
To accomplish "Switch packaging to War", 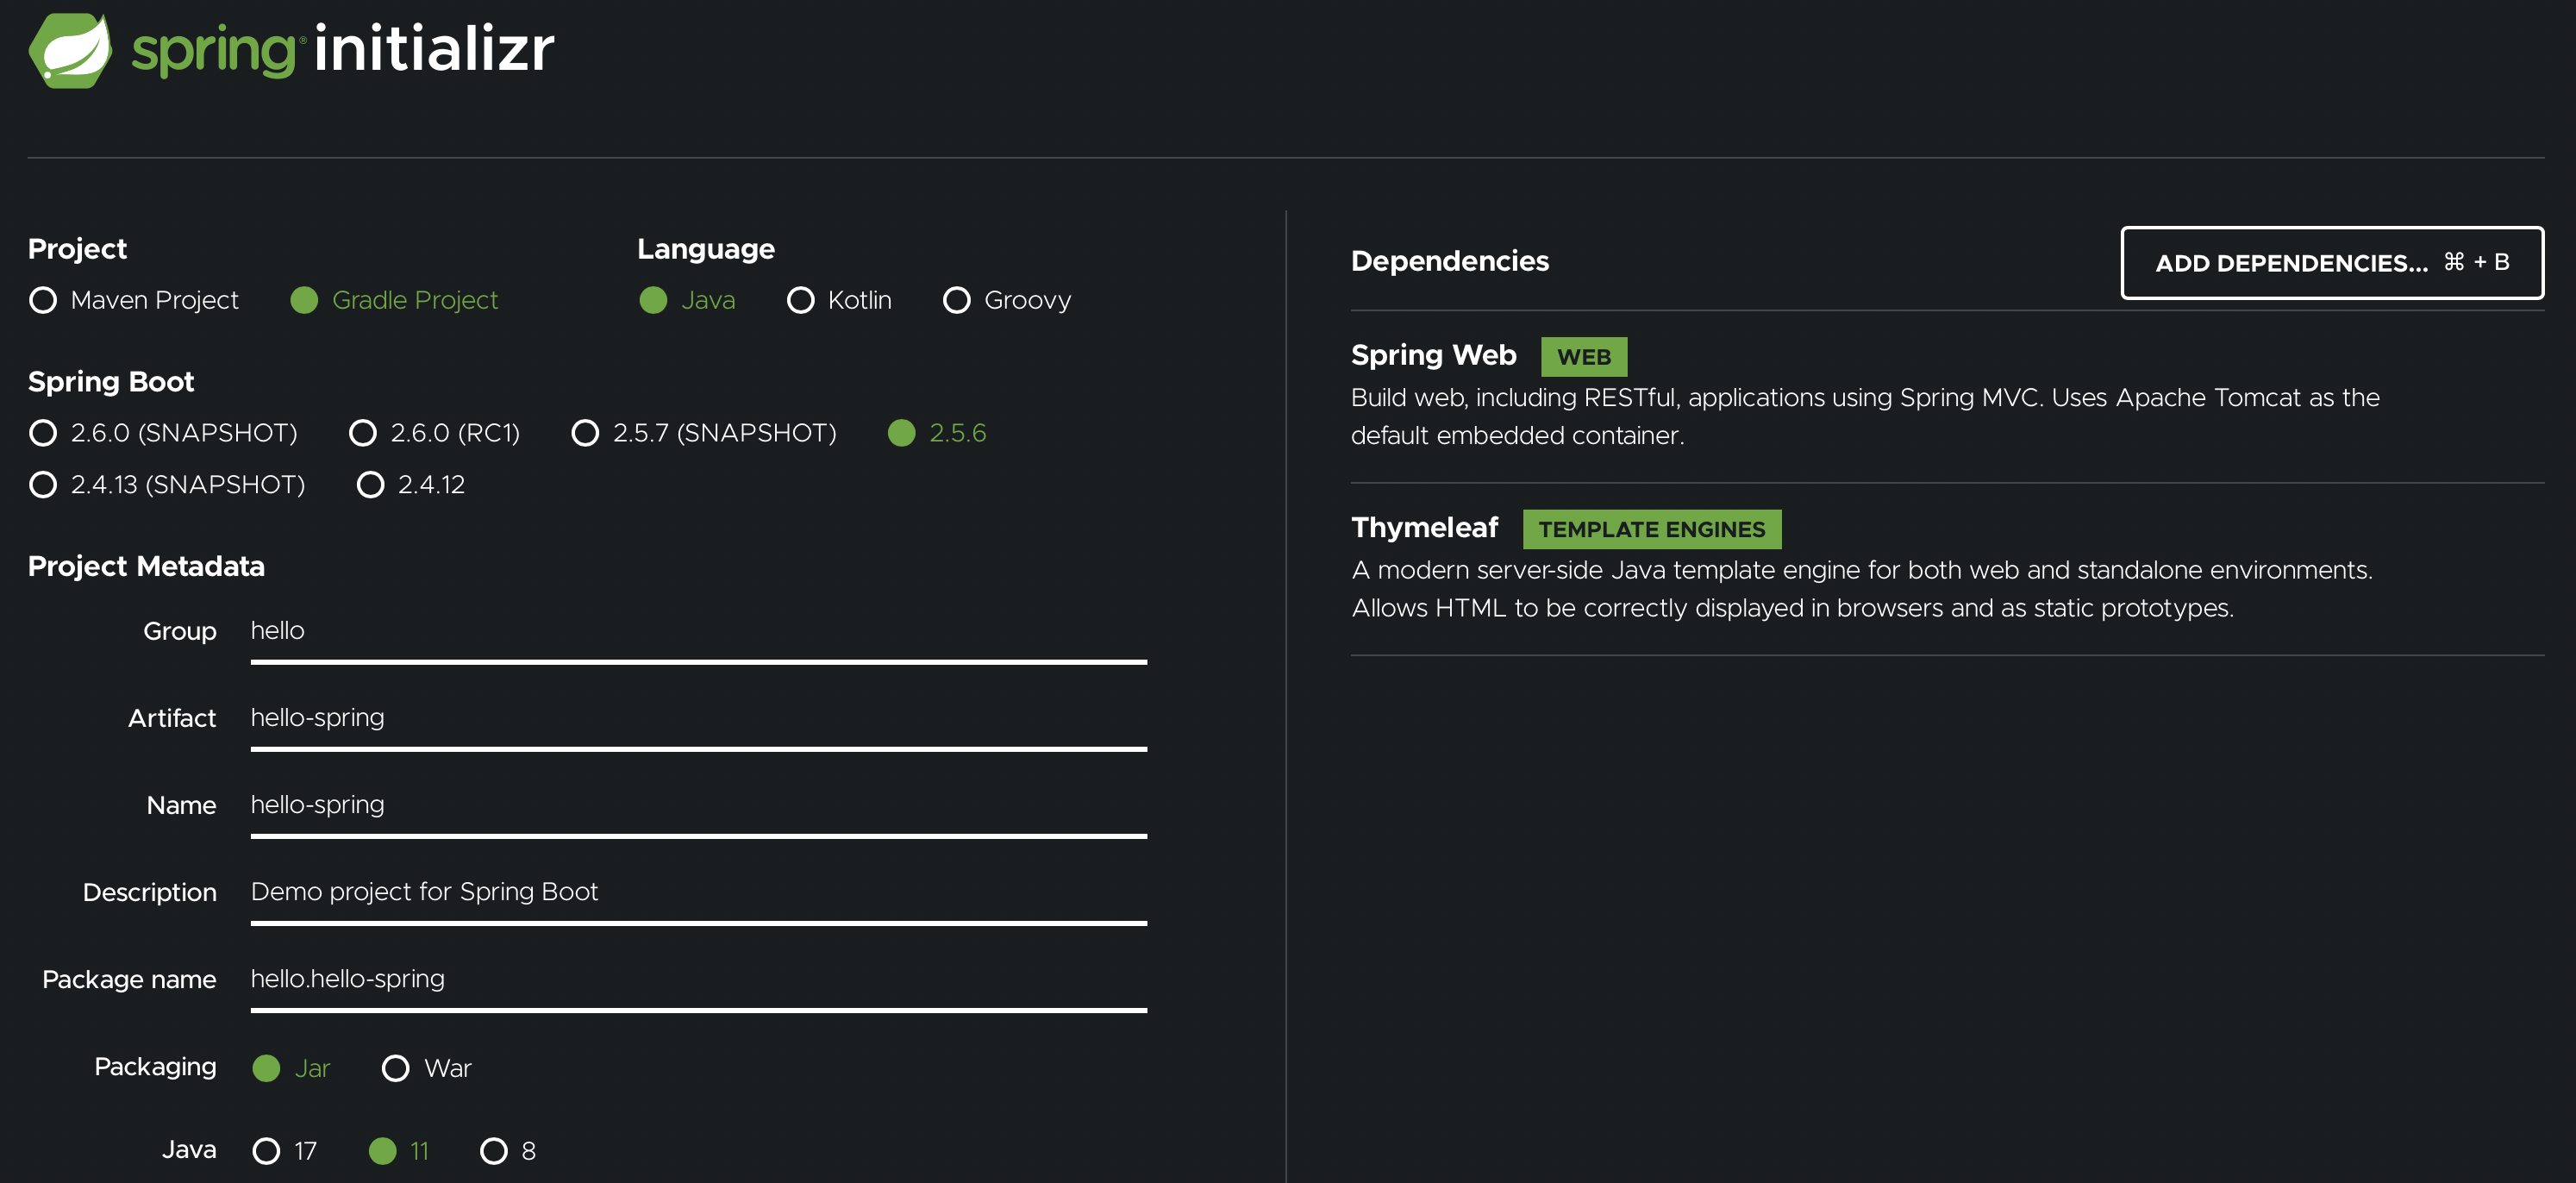I will click(396, 1068).
